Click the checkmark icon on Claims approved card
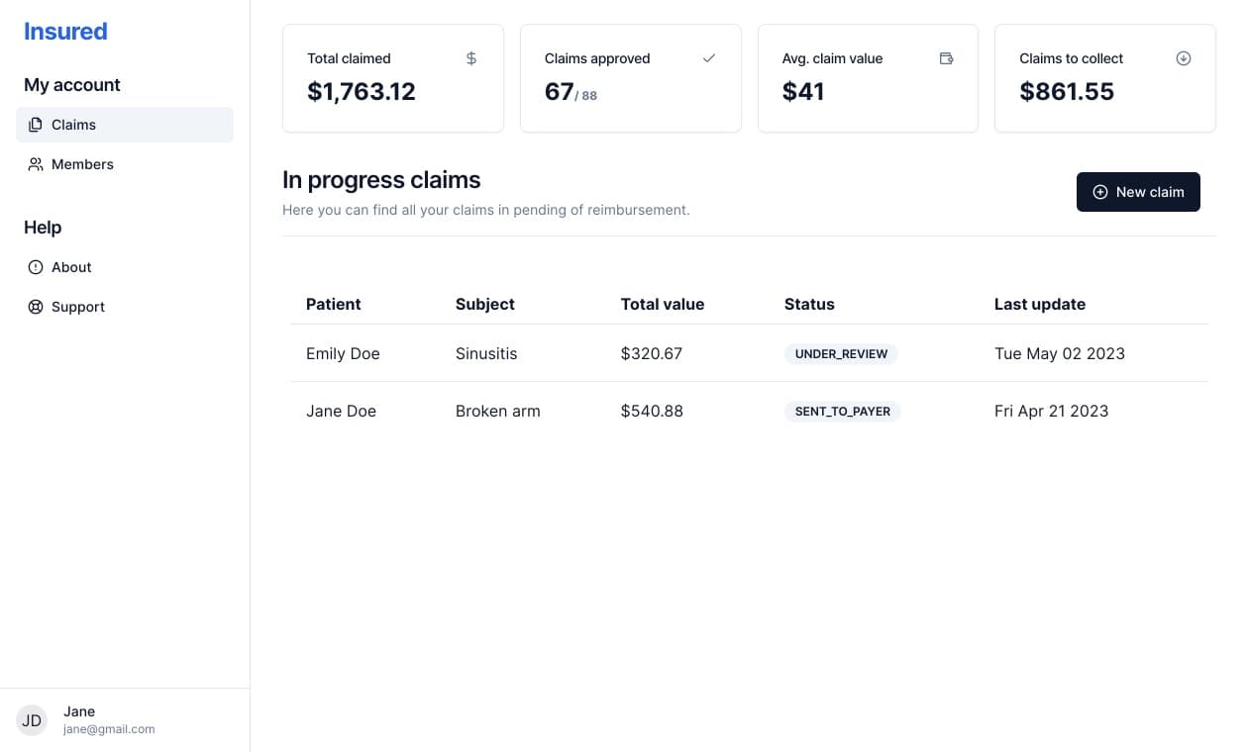Viewport: 1248px width, 752px height. pyautogui.click(x=709, y=58)
